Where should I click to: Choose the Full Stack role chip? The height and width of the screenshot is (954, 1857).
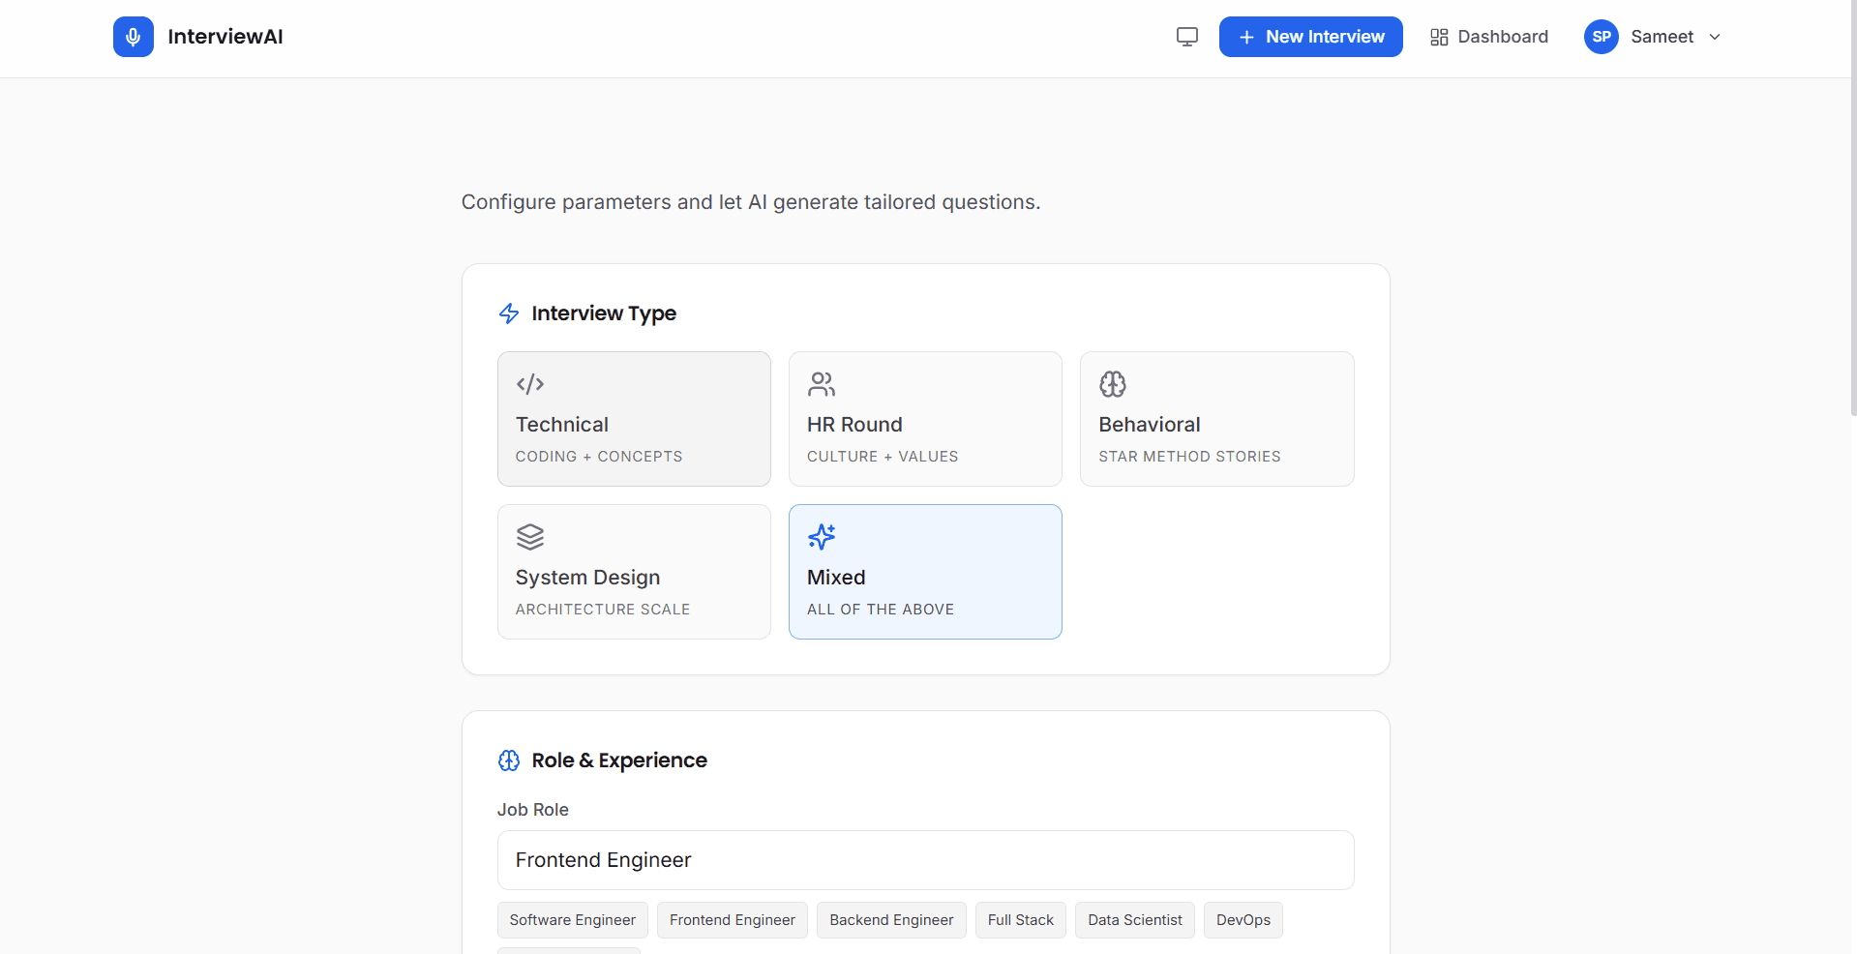click(1021, 920)
